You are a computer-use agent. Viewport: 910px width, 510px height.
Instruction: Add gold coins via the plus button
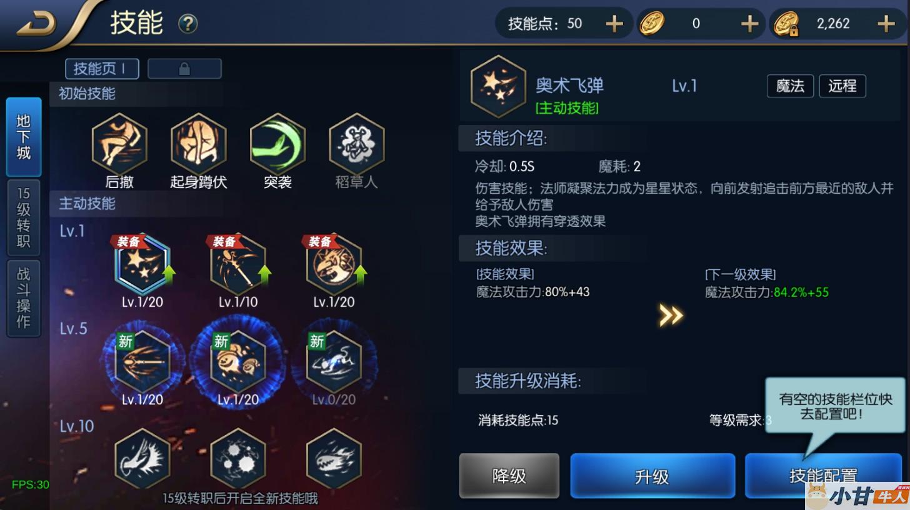pyautogui.click(x=749, y=24)
